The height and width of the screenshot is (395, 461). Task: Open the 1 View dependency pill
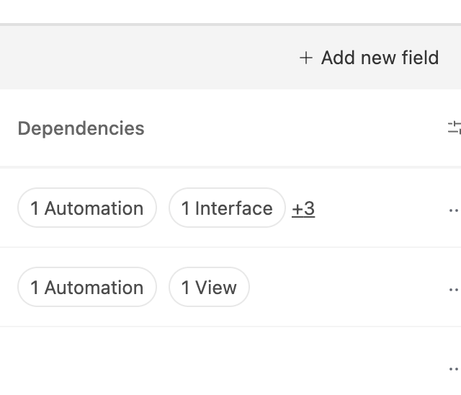(209, 287)
